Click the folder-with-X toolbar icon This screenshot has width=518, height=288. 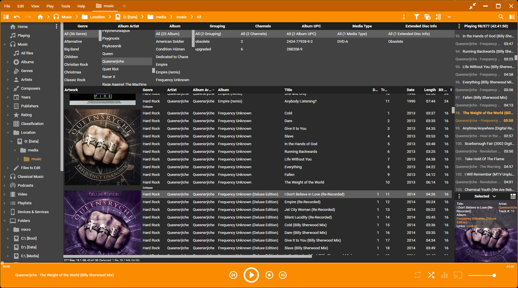click(x=427, y=17)
